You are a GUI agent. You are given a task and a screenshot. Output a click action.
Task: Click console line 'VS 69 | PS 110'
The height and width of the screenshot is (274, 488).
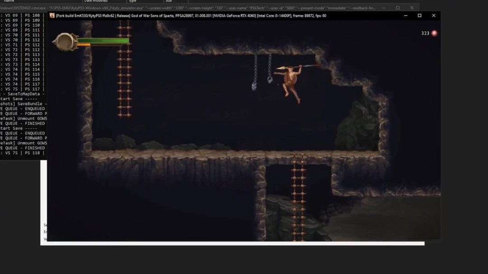(x=22, y=25)
